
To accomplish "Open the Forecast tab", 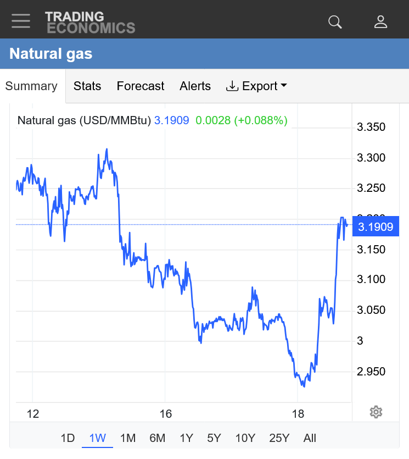I will tap(141, 86).
